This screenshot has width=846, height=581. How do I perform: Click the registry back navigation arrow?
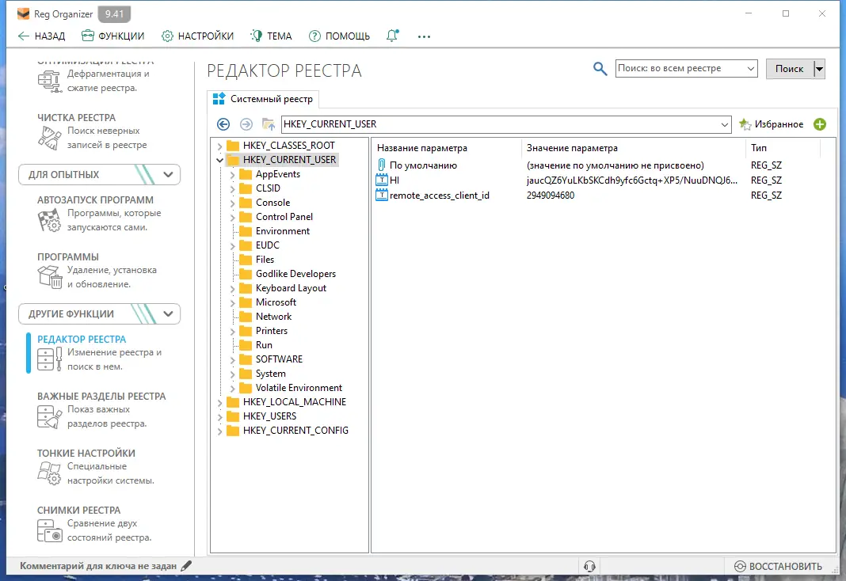(x=223, y=124)
